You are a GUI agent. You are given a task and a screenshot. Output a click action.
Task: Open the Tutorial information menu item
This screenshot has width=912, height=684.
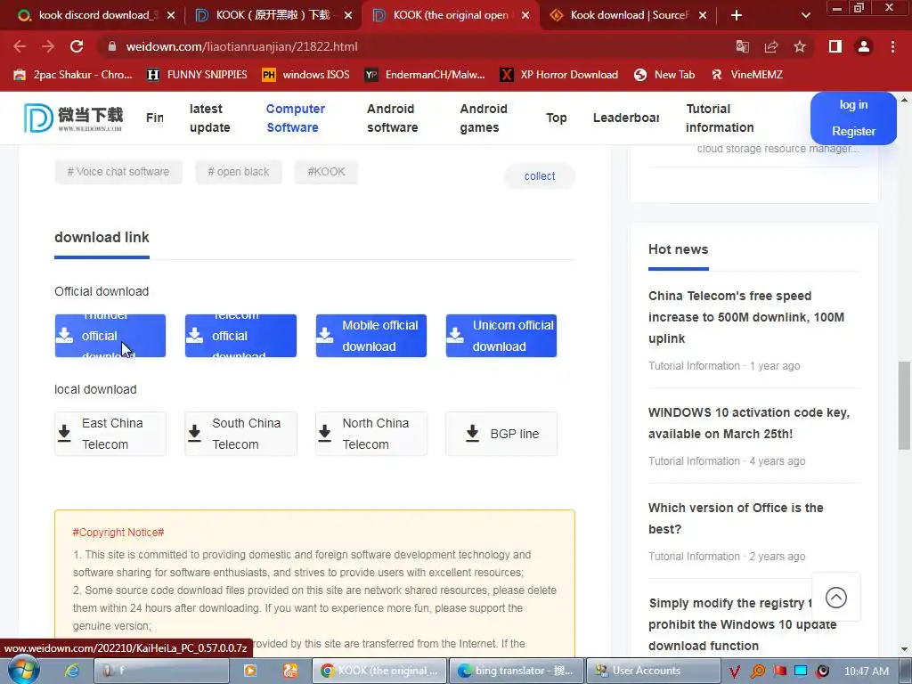(x=720, y=118)
